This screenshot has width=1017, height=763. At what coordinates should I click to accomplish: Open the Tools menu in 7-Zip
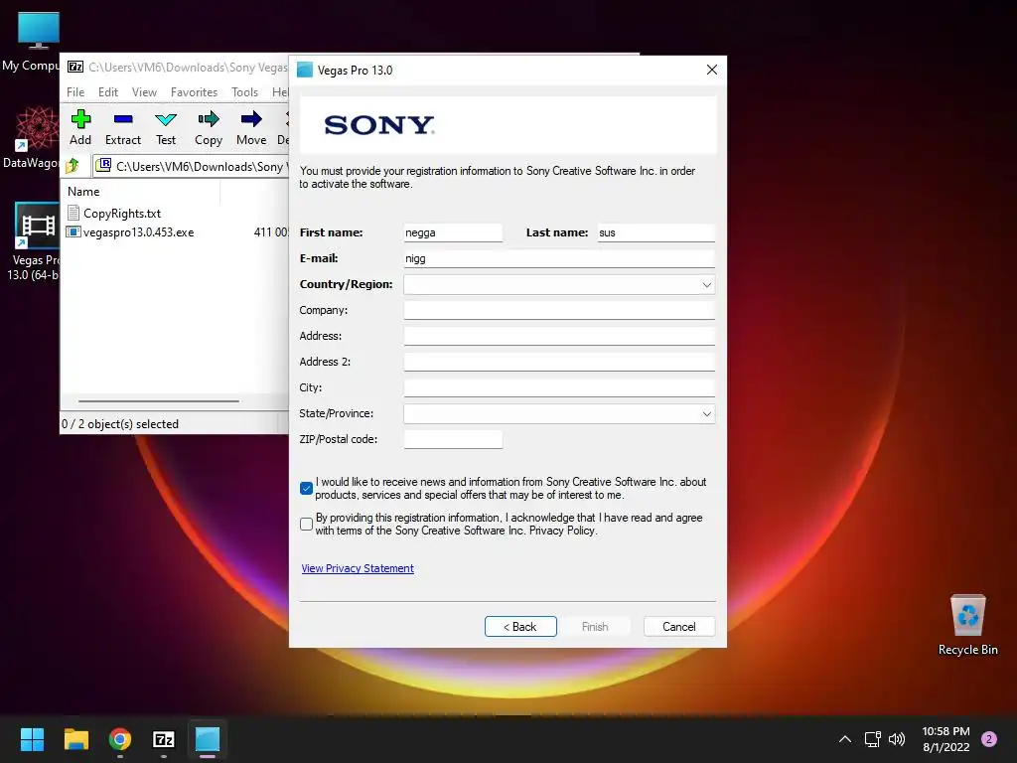pyautogui.click(x=244, y=92)
